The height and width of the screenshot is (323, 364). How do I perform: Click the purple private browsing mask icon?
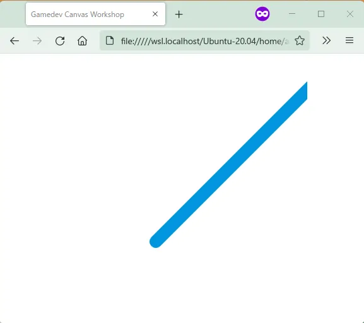pyautogui.click(x=262, y=14)
